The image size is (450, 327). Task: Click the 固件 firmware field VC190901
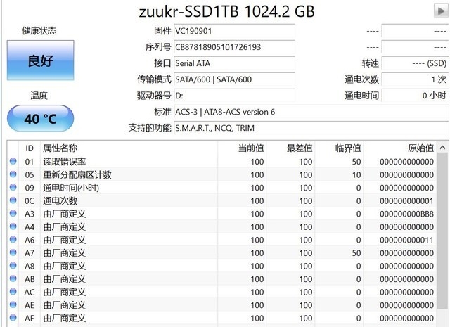coord(234,31)
